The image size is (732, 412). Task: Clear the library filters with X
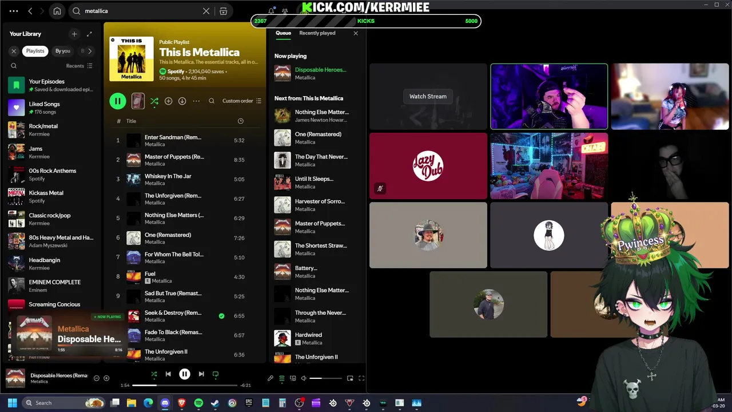tap(14, 51)
